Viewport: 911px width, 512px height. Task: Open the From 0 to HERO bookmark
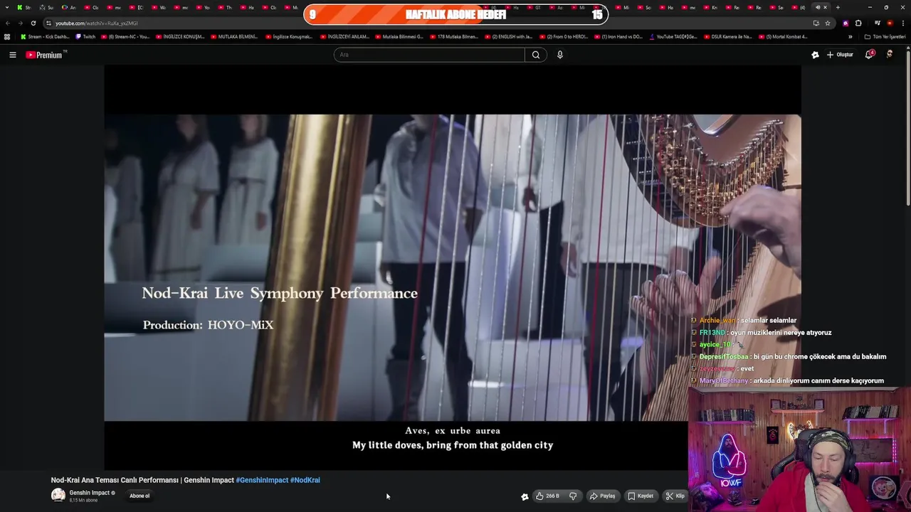coord(564,36)
